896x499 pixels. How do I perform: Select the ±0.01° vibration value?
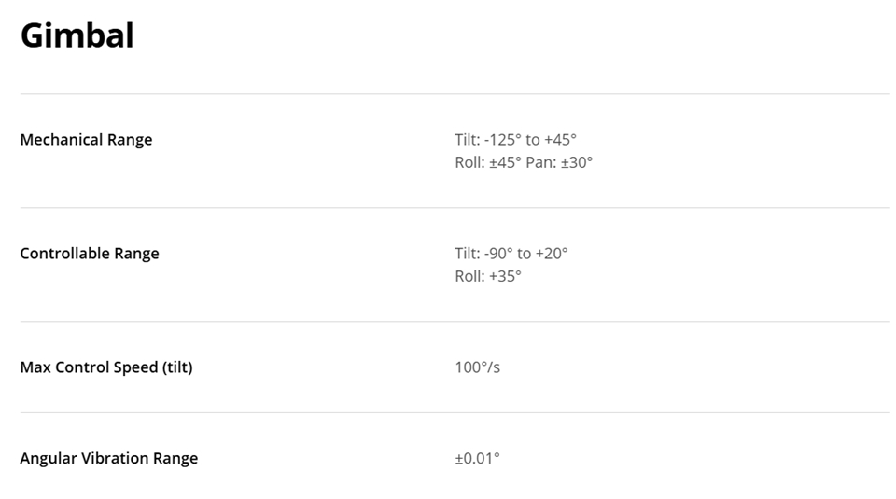(x=477, y=459)
